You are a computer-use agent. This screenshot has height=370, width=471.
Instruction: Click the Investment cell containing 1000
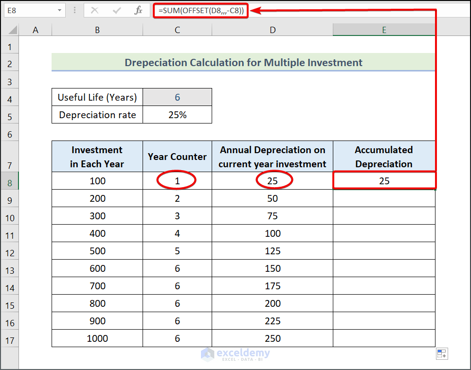point(97,338)
